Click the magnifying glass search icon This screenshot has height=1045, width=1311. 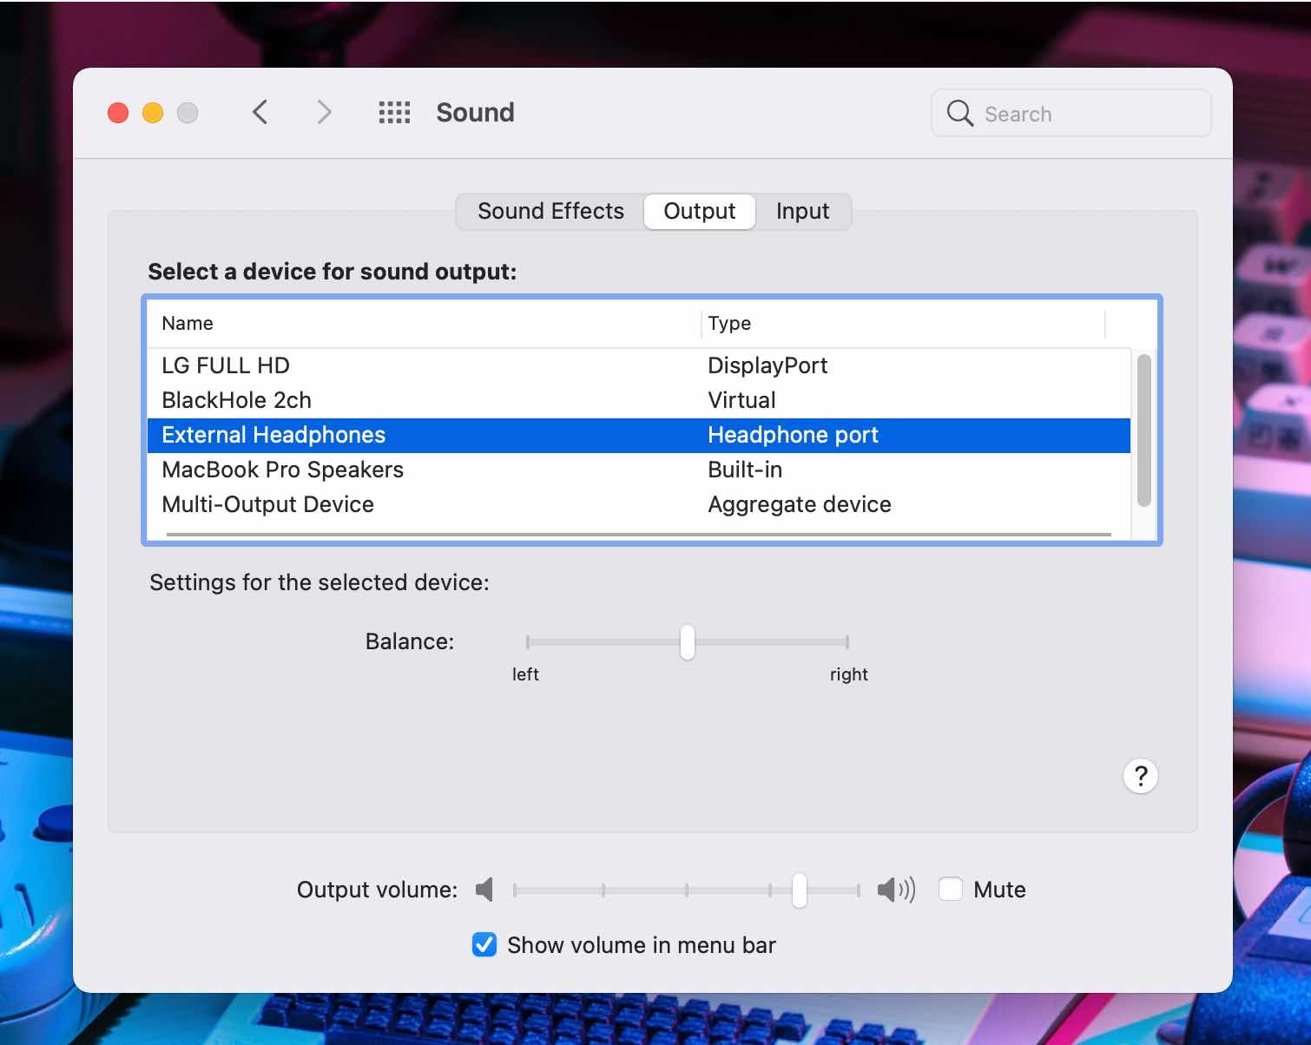click(x=959, y=114)
